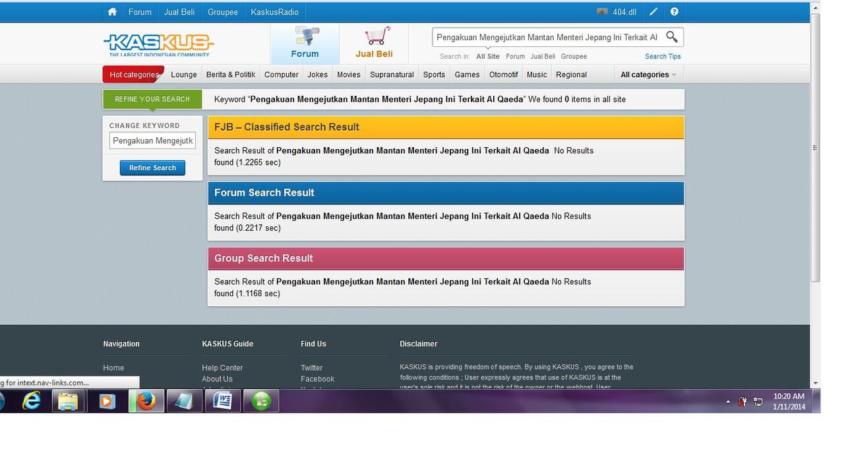Open the Computer category
The height and width of the screenshot is (475, 844).
(282, 75)
